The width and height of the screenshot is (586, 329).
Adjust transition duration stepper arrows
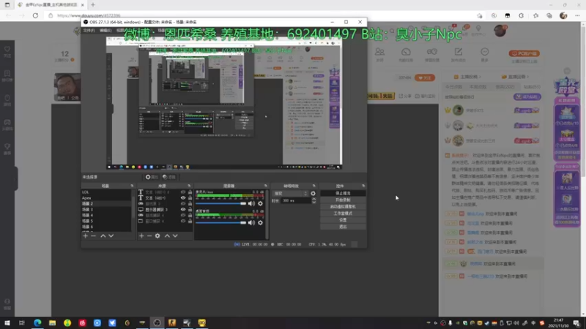coord(314,200)
